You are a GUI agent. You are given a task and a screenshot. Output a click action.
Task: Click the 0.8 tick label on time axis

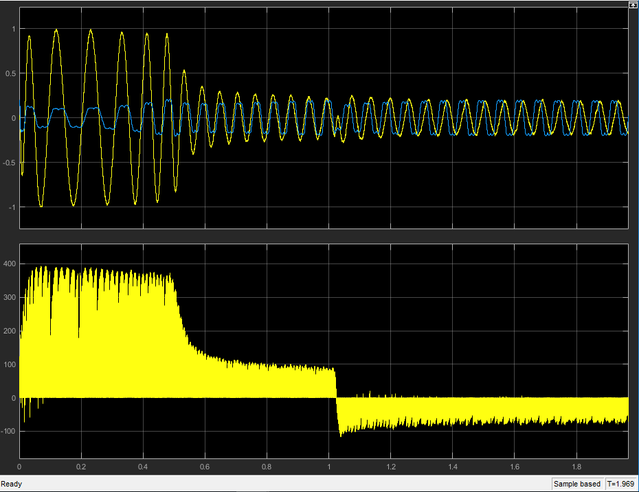[267, 467]
